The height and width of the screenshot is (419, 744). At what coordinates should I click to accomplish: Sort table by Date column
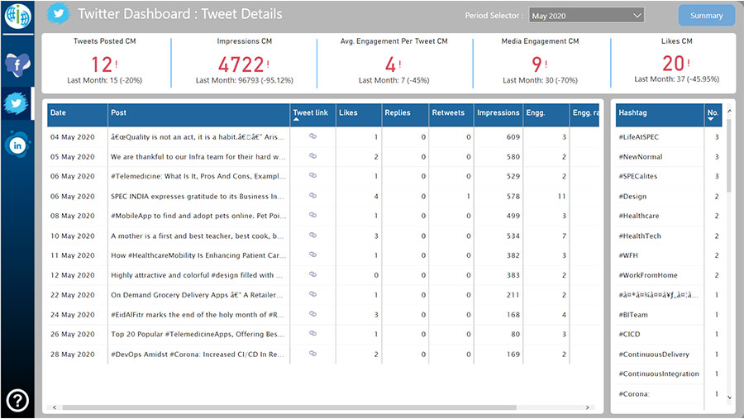[78, 115]
